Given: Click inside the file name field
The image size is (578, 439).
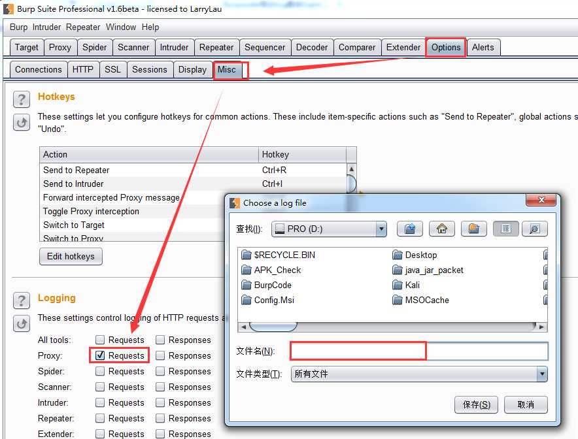Looking at the screenshot, I should pos(419,351).
